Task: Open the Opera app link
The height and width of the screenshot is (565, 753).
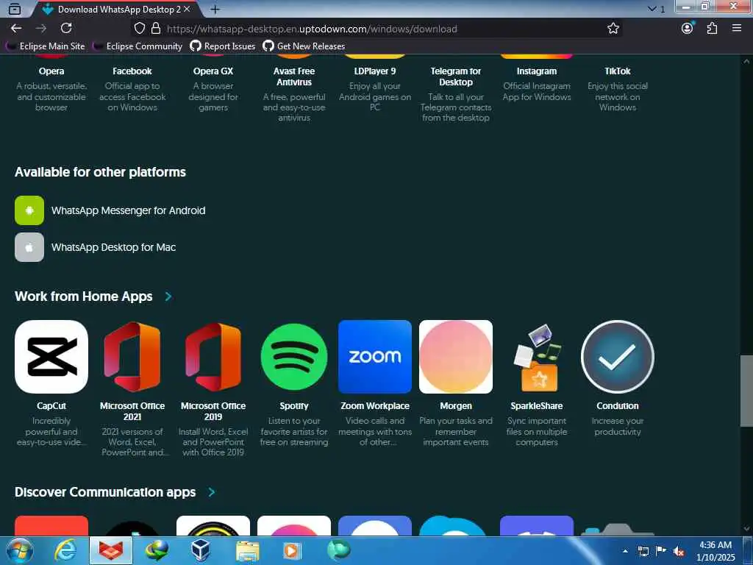Action: 51,71
